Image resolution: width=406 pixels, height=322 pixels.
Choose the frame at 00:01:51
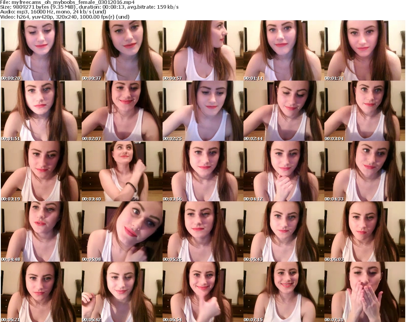pos(41,111)
